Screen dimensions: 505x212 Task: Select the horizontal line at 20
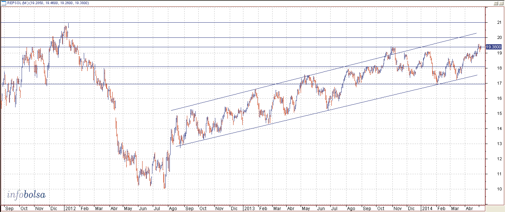tap(243, 38)
